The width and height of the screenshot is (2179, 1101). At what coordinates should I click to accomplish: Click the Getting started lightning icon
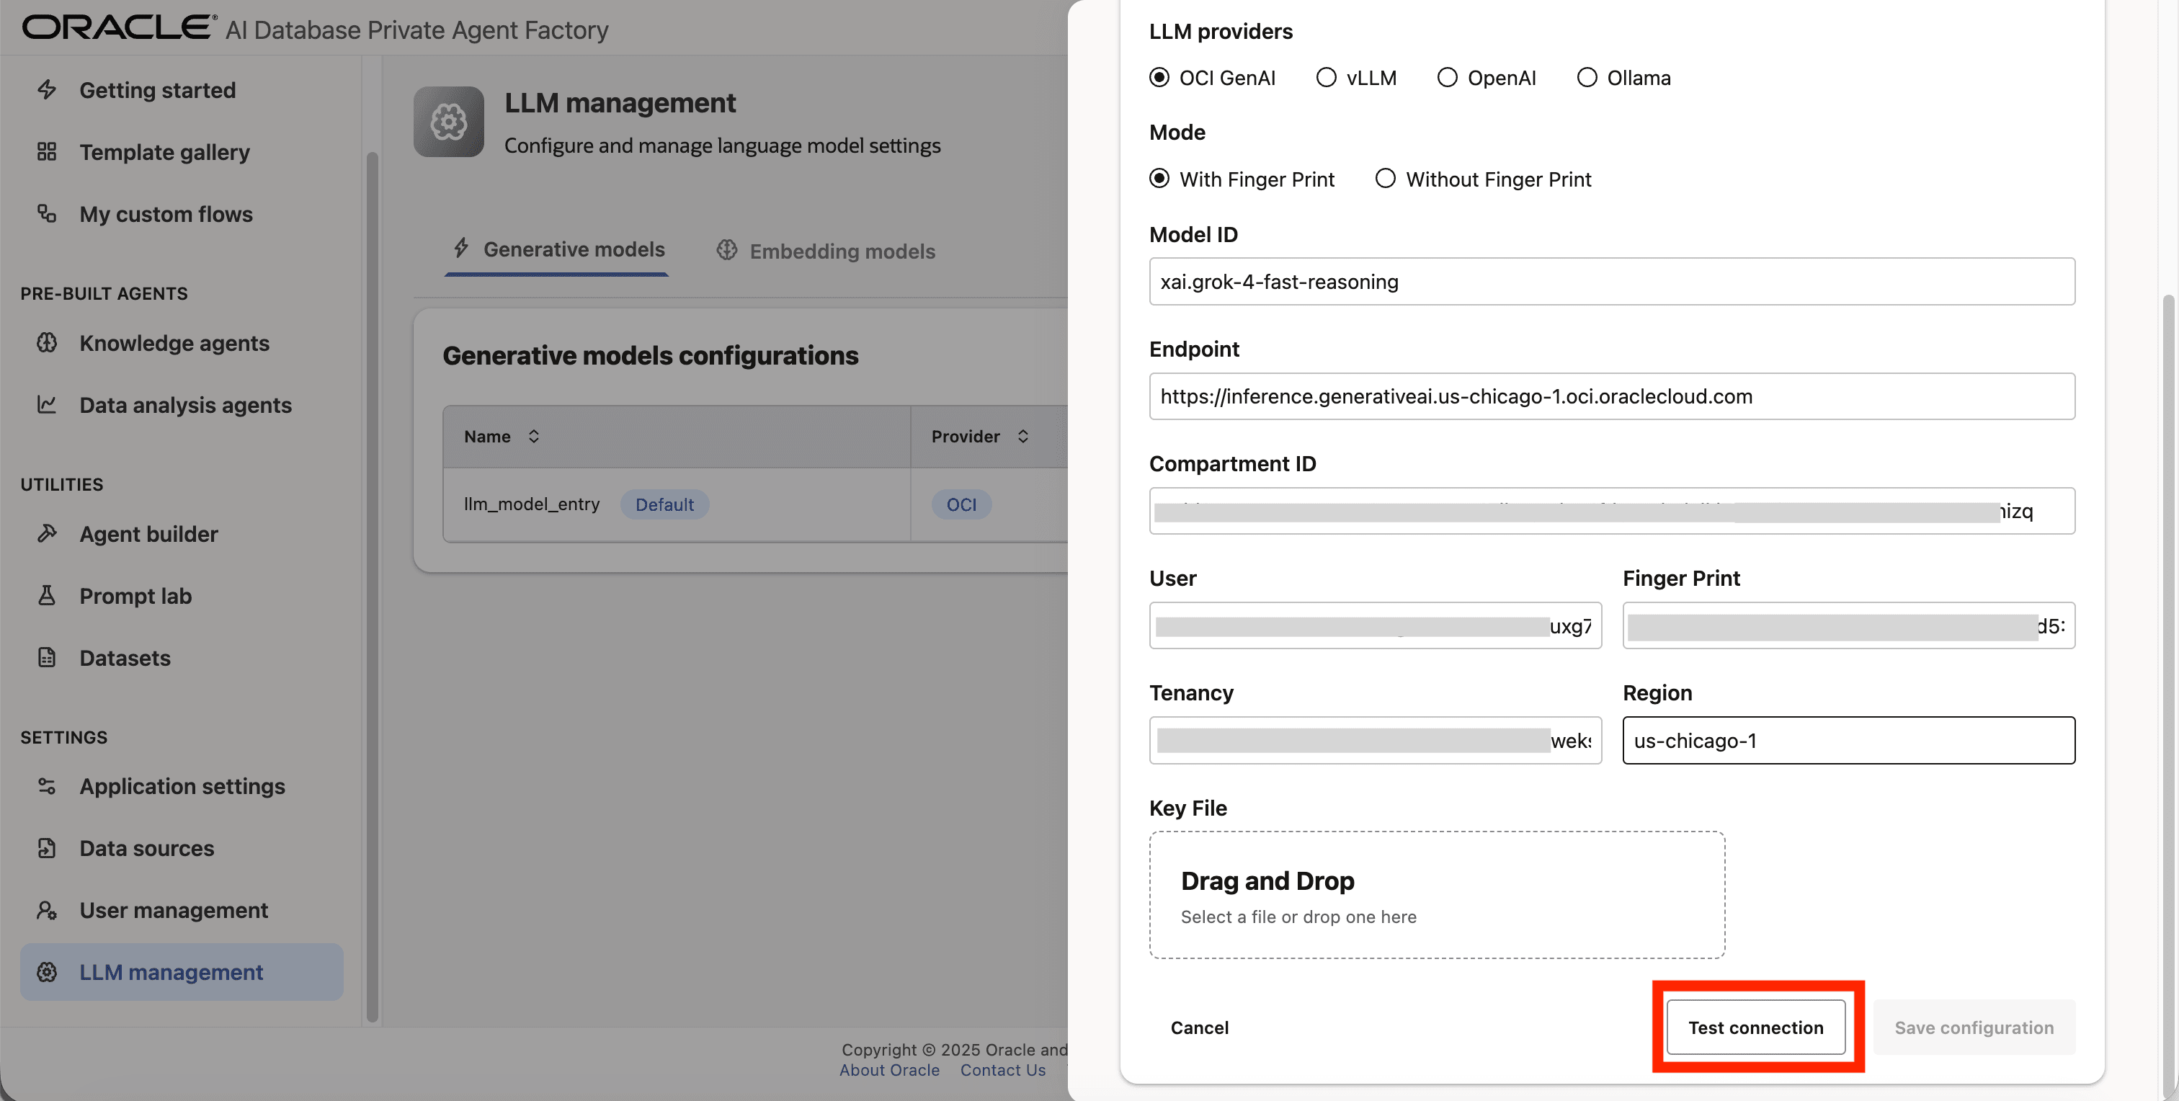tap(47, 89)
